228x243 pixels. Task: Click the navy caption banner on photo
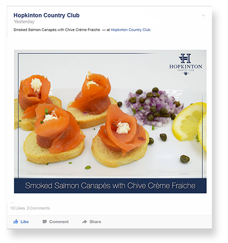click(110, 186)
